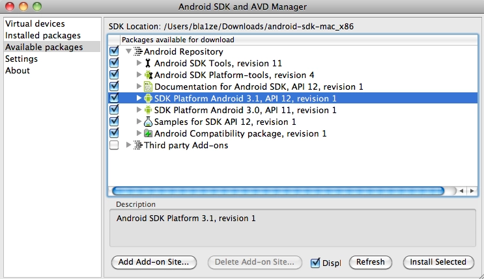Viewport: 484px width, 279px height.
Task: Click the green Android icon for API 12
Action: pyautogui.click(x=148, y=98)
